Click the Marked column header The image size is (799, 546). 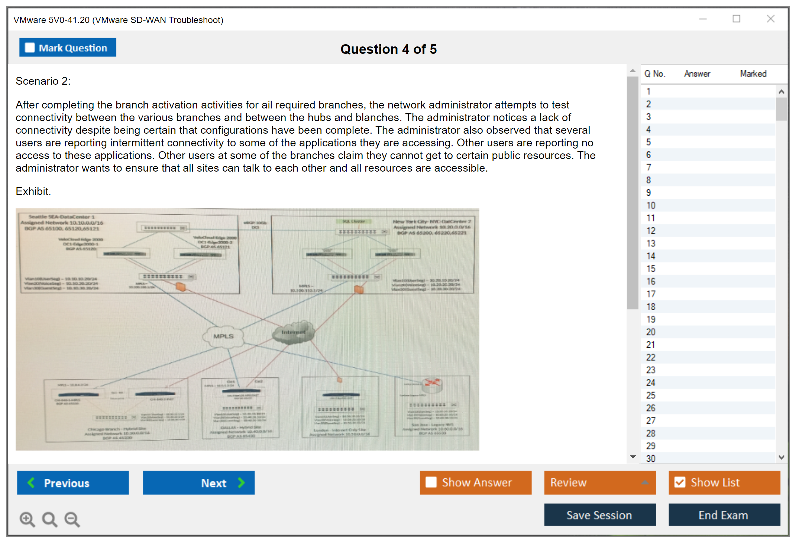click(x=753, y=74)
